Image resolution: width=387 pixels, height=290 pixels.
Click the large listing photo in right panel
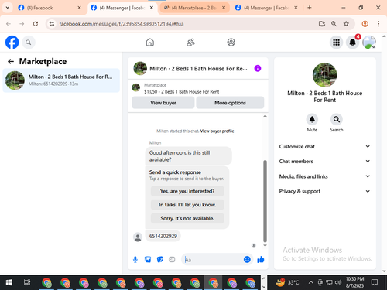324,75
